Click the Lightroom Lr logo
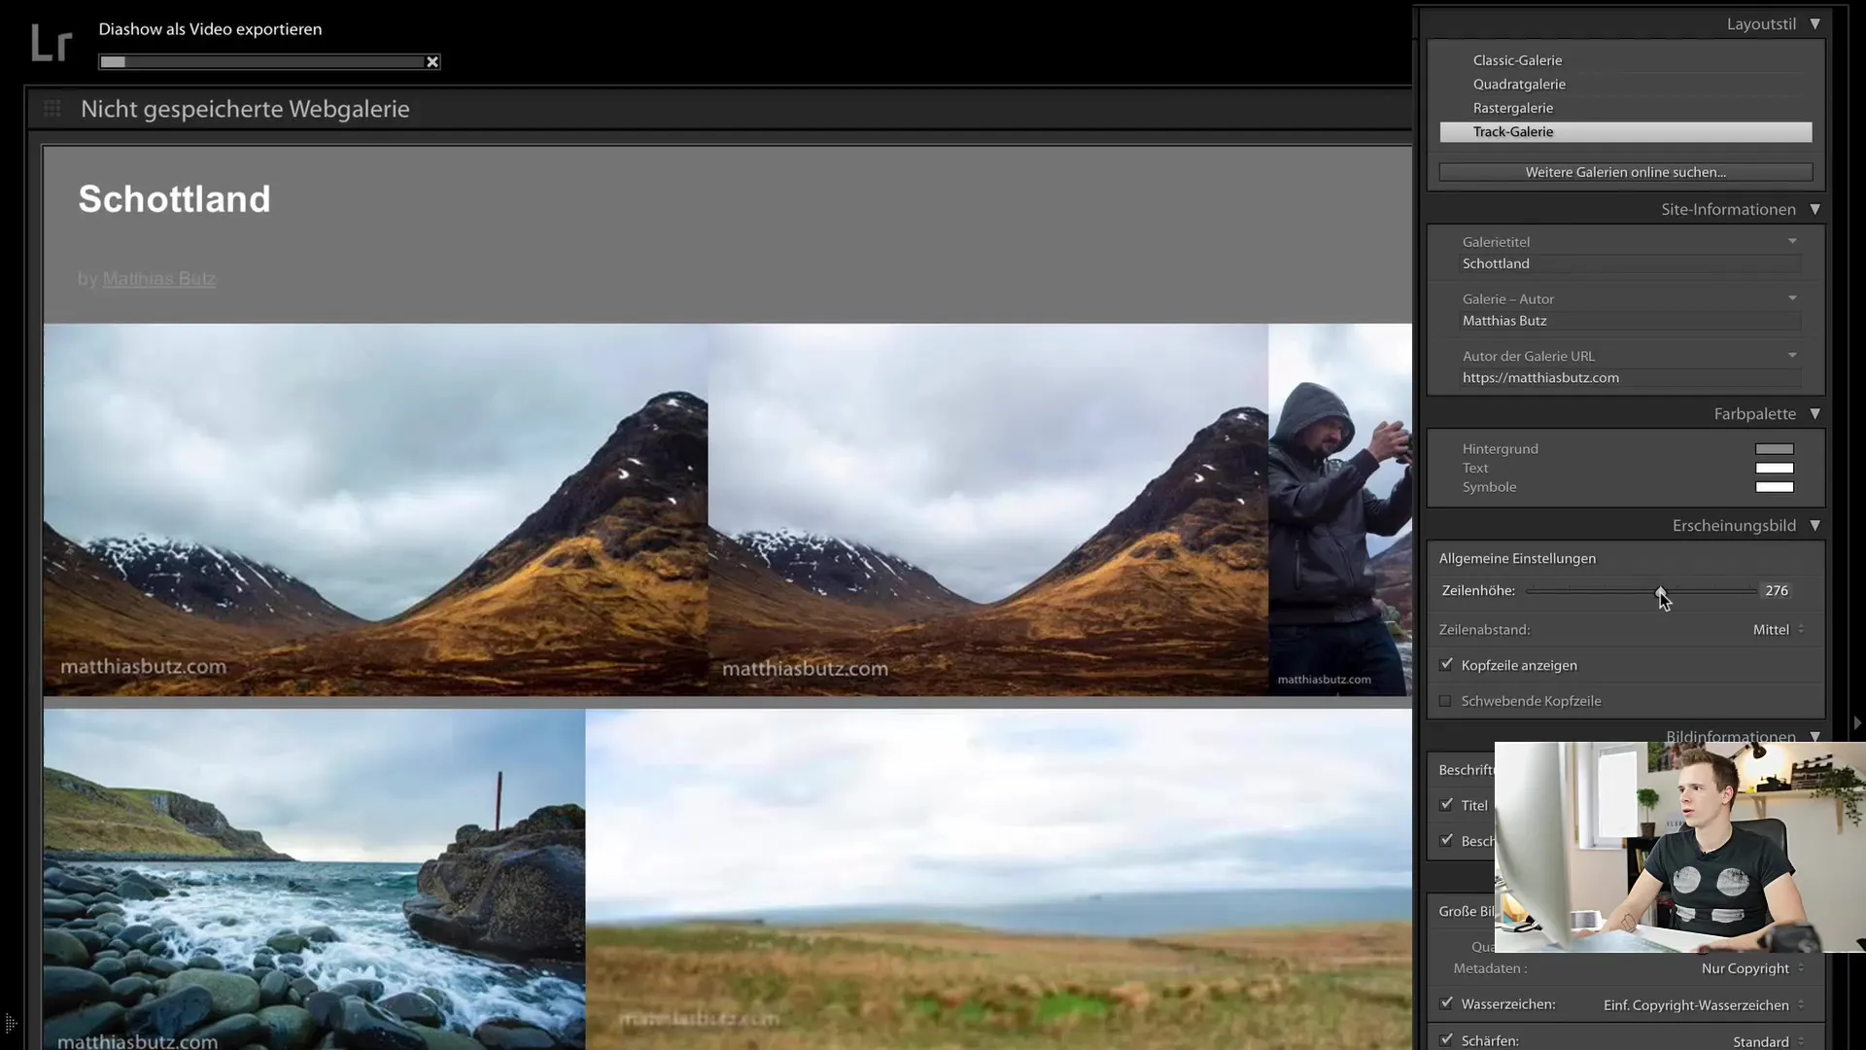The image size is (1866, 1050). [52, 44]
